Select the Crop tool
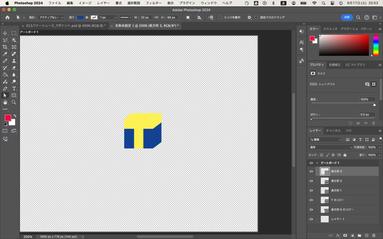 (x=5, y=47)
